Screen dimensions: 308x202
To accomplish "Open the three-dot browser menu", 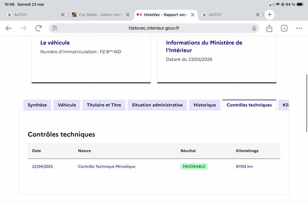I will 299,28.
